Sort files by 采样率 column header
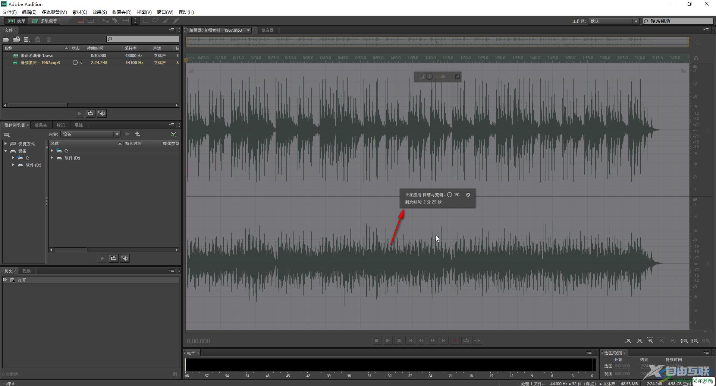 coord(136,48)
